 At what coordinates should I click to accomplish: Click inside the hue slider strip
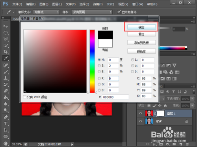[x=92, y=61]
